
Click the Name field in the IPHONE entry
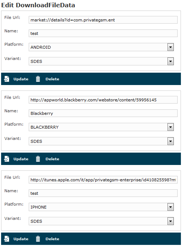pyautogui.click(x=103, y=193)
